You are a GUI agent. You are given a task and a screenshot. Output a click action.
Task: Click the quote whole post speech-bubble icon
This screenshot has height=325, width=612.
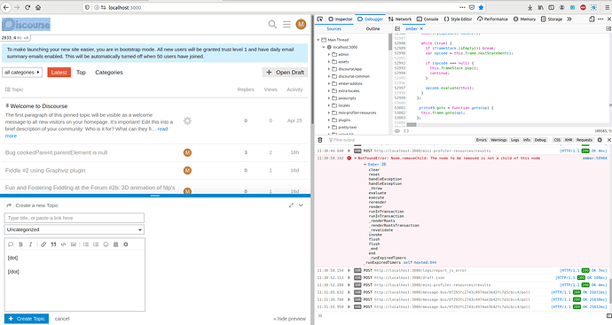point(11,244)
